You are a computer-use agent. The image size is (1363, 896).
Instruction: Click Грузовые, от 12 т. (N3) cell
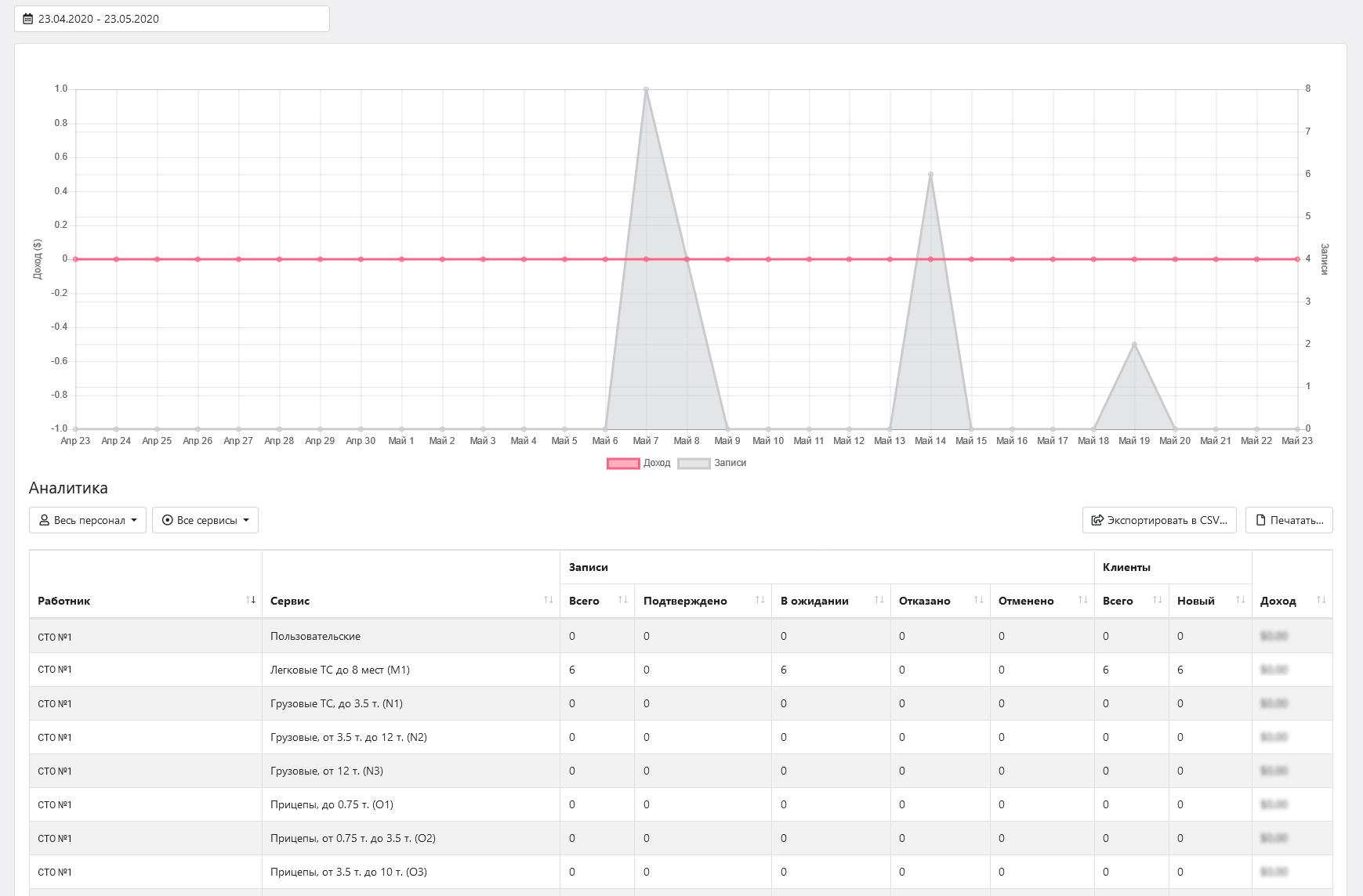tap(411, 771)
